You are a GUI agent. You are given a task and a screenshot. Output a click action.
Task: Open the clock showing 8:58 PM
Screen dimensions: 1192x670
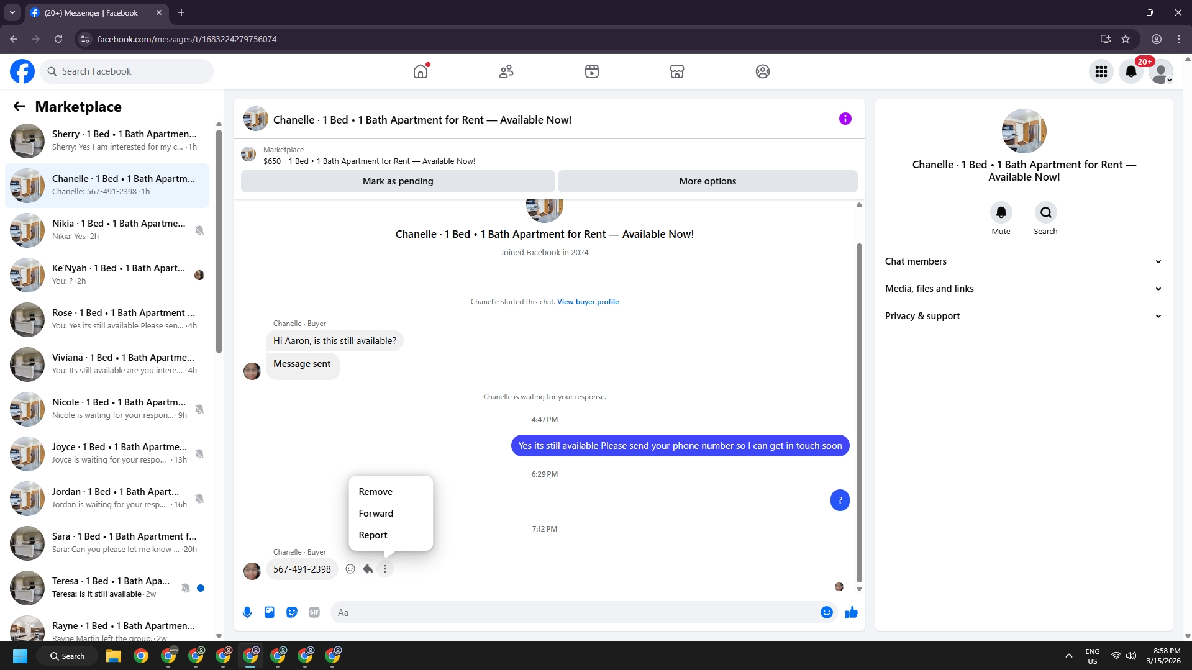(x=1163, y=656)
